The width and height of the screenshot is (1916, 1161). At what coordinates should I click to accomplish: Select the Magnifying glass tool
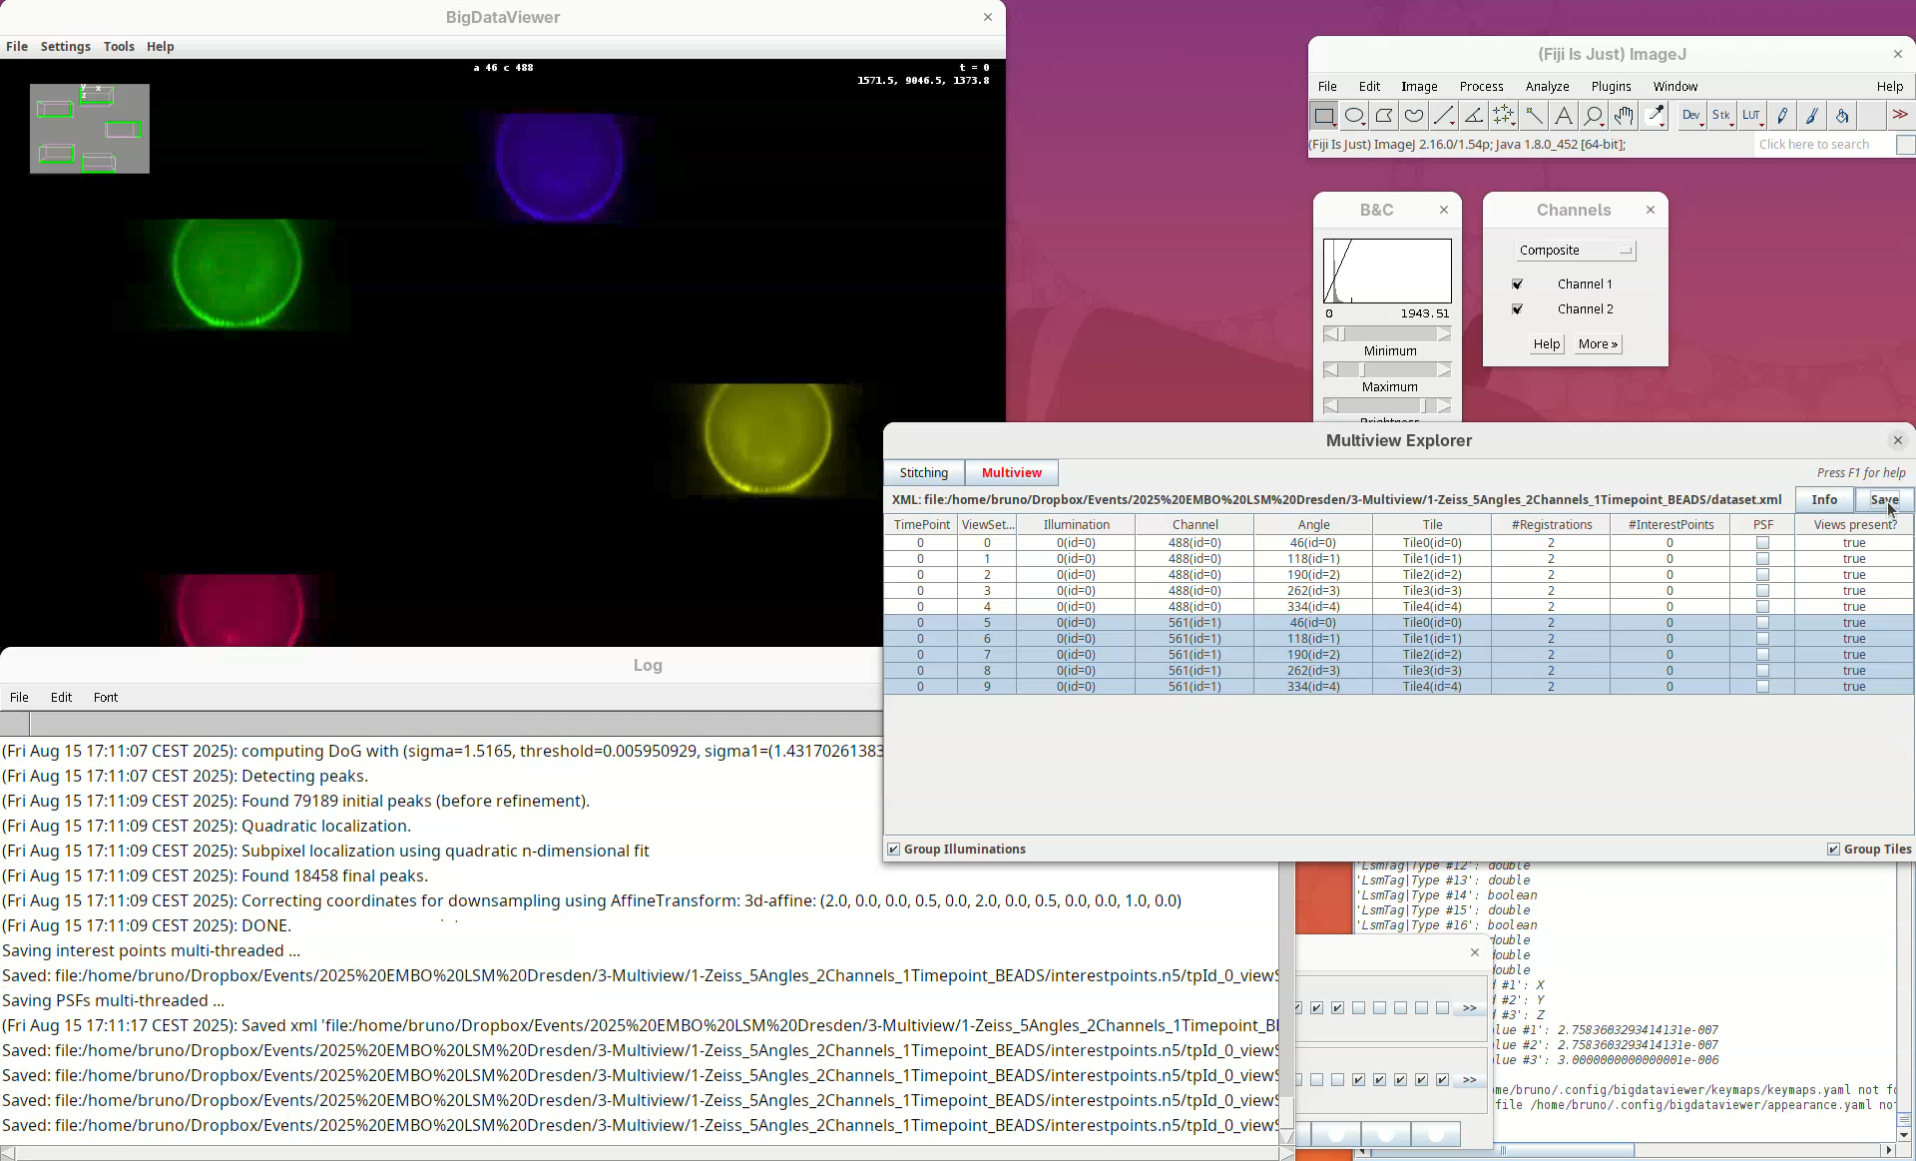[x=1594, y=116]
